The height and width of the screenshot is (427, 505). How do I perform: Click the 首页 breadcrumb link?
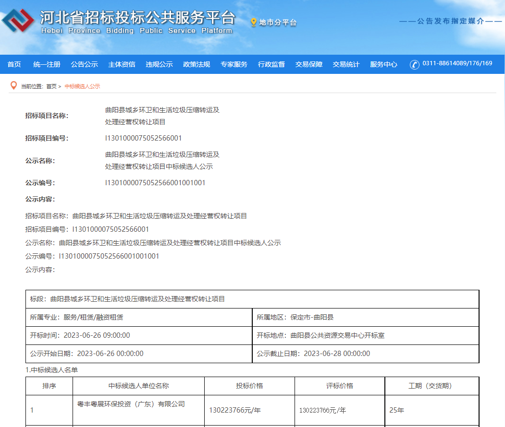coord(51,86)
